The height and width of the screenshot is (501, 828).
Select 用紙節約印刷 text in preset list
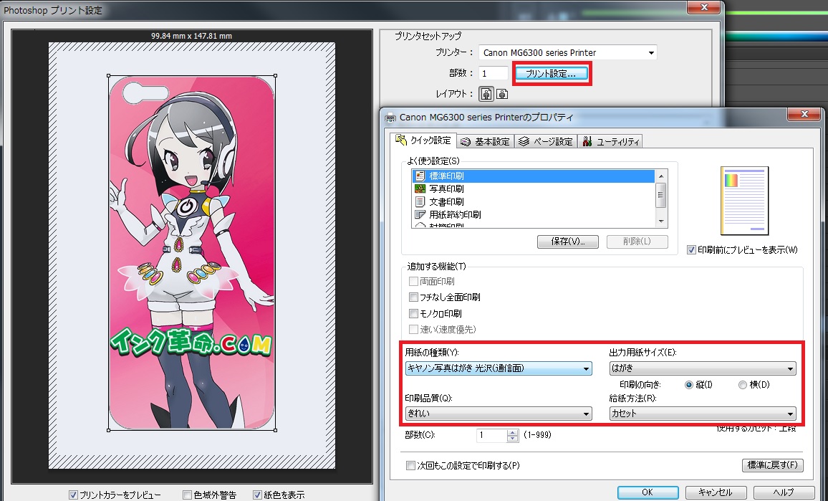coord(455,214)
